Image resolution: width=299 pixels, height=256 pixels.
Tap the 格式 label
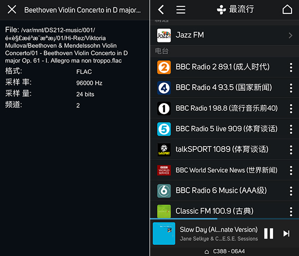click(x=13, y=71)
